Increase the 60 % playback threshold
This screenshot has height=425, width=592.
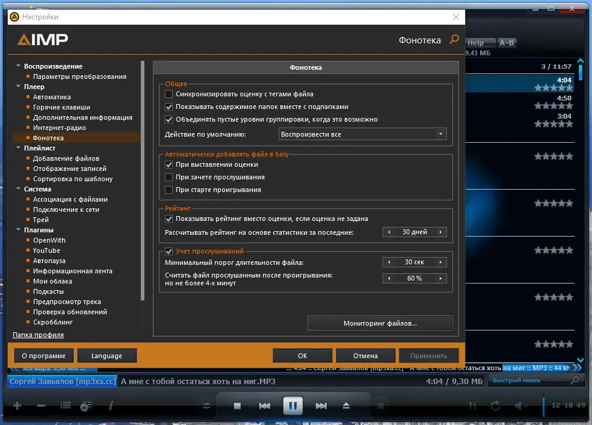click(x=440, y=279)
